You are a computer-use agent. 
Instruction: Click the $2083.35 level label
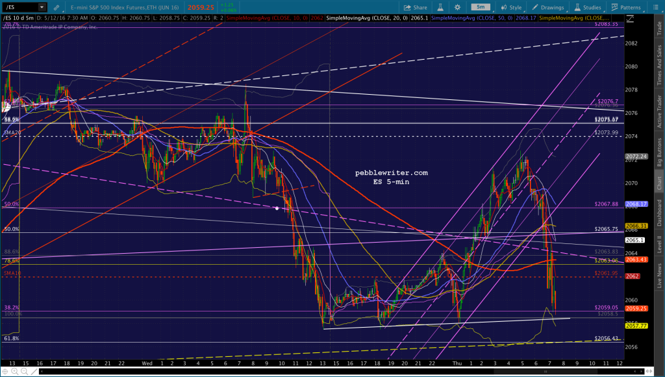click(606, 24)
